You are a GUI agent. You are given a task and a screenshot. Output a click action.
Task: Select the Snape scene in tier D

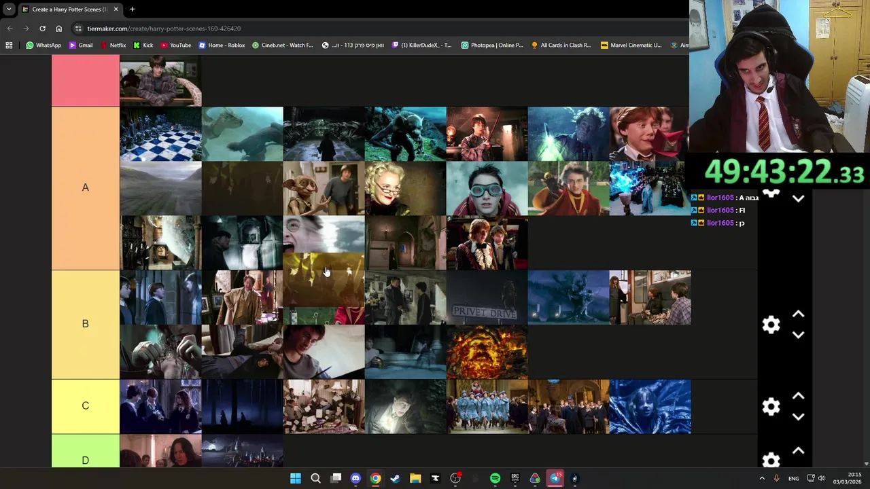[160, 451]
